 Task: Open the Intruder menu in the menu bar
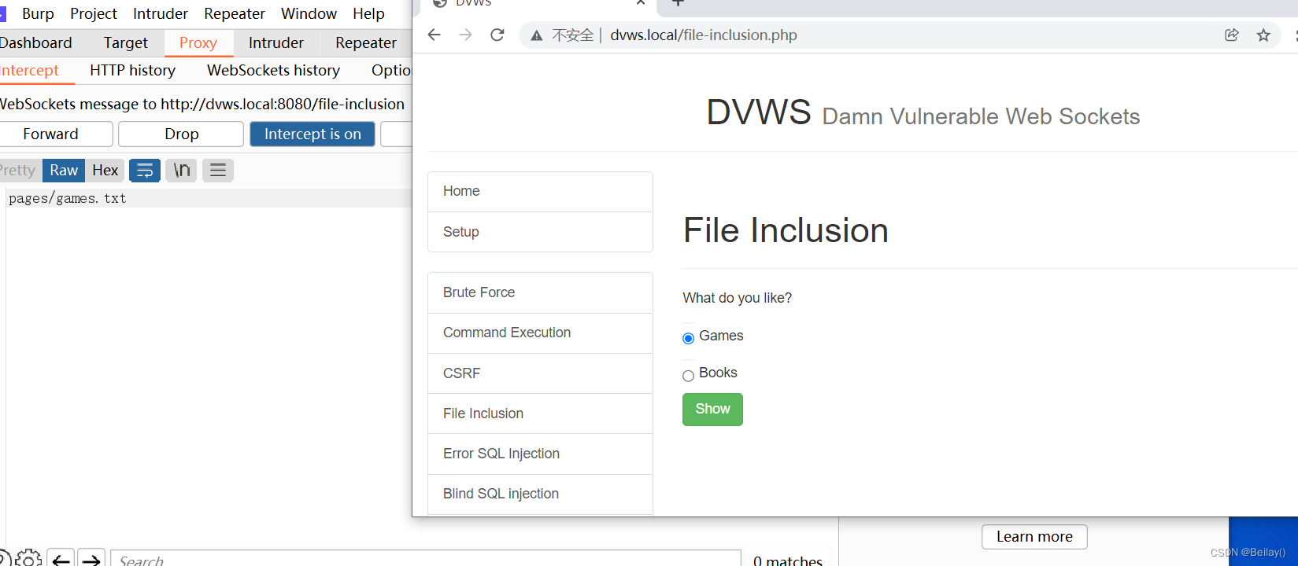pos(161,13)
